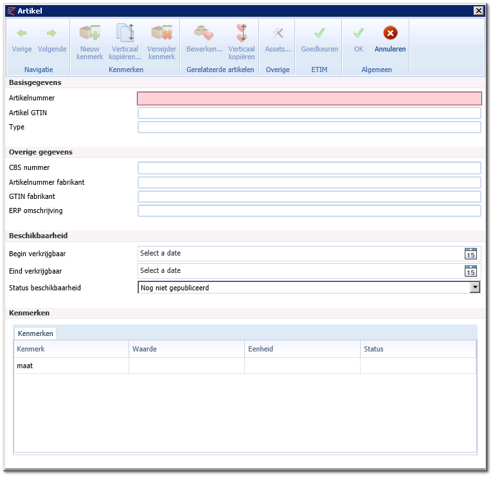This screenshot has height=477, width=493.
Task: Click the Eenheid cell of maat row
Action: [303, 366]
